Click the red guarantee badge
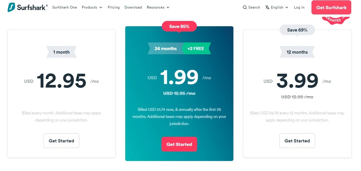The height and width of the screenshot is (171, 361). tap(336, 19)
